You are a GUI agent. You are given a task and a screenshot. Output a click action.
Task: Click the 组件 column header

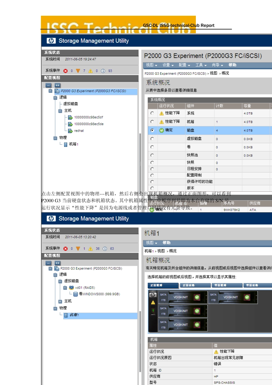coord(200,106)
